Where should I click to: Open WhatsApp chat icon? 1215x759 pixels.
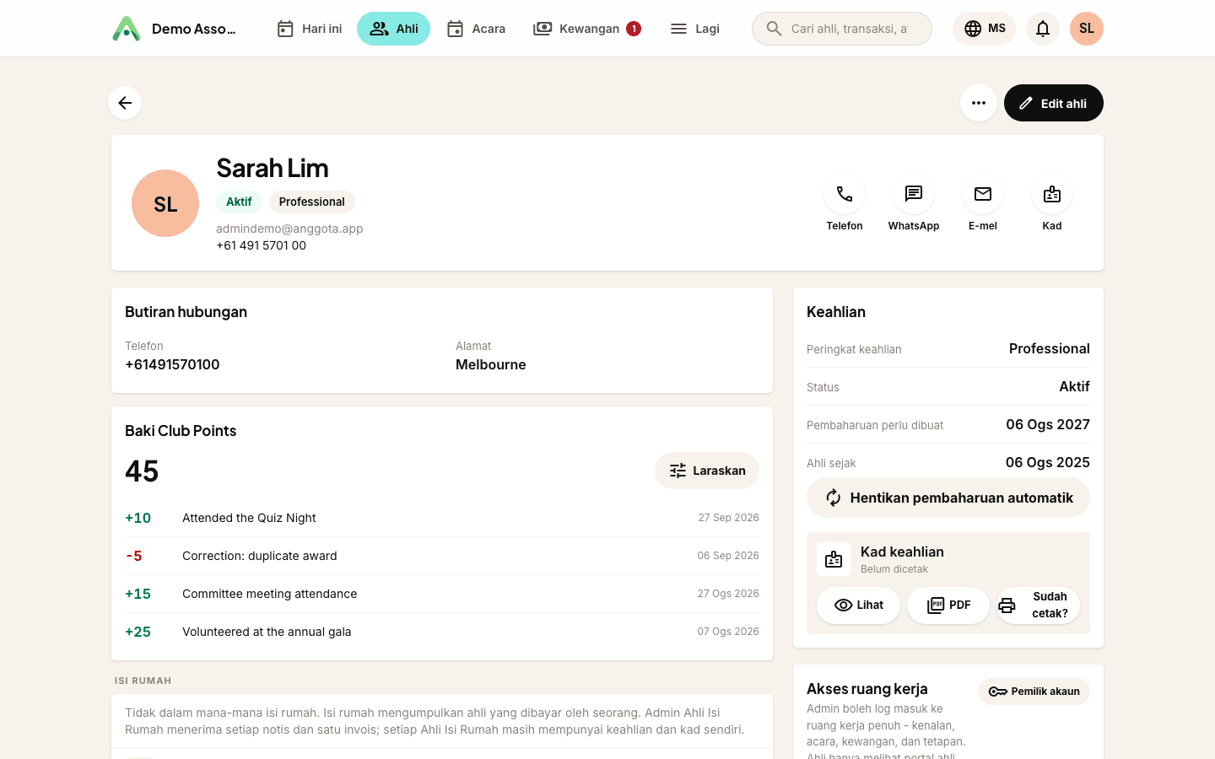(x=914, y=195)
